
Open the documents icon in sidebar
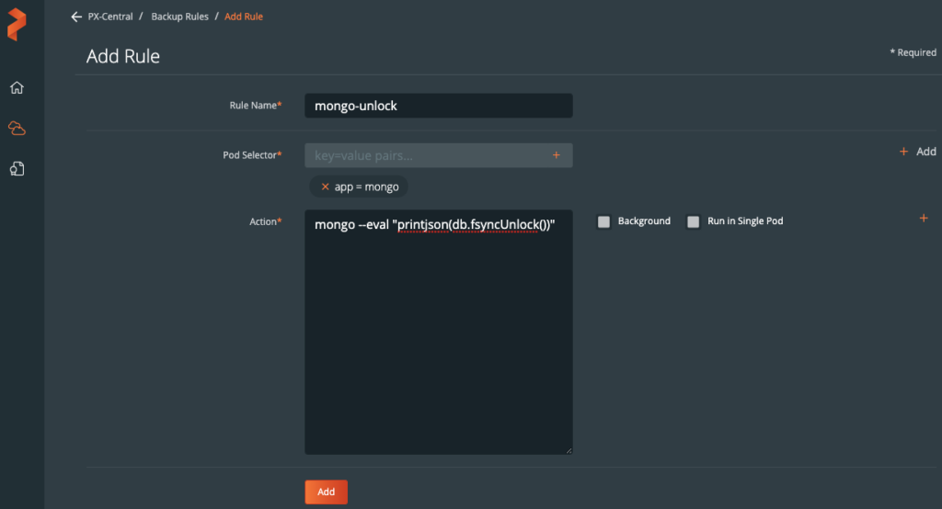coord(17,169)
